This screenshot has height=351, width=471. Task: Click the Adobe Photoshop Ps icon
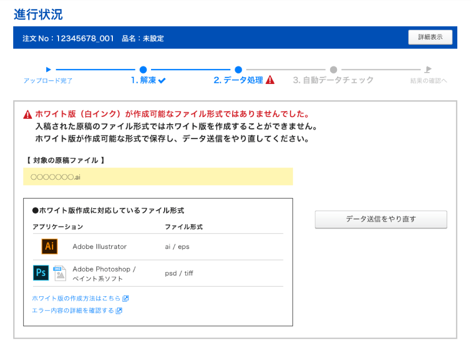pos(41,273)
